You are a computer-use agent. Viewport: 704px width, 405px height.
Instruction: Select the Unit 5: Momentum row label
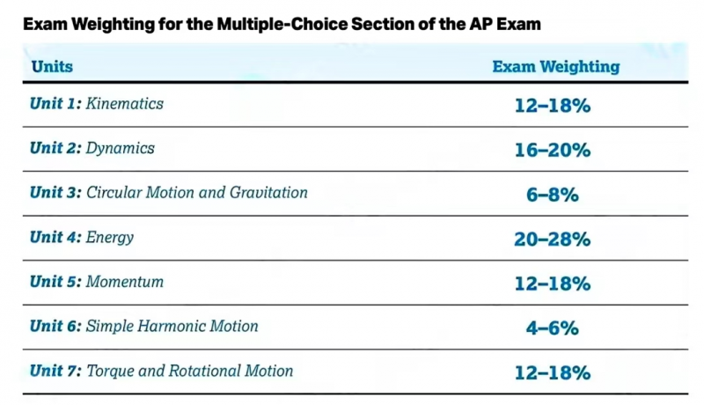tap(97, 282)
